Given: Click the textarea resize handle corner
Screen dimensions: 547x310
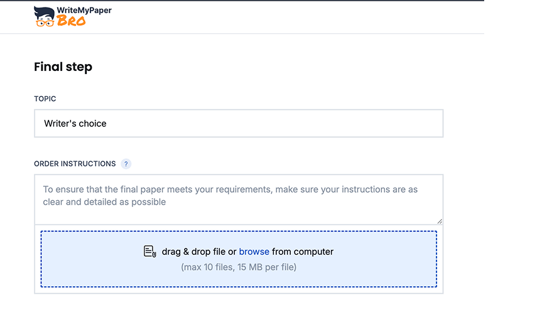Looking at the screenshot, I should (x=439, y=220).
